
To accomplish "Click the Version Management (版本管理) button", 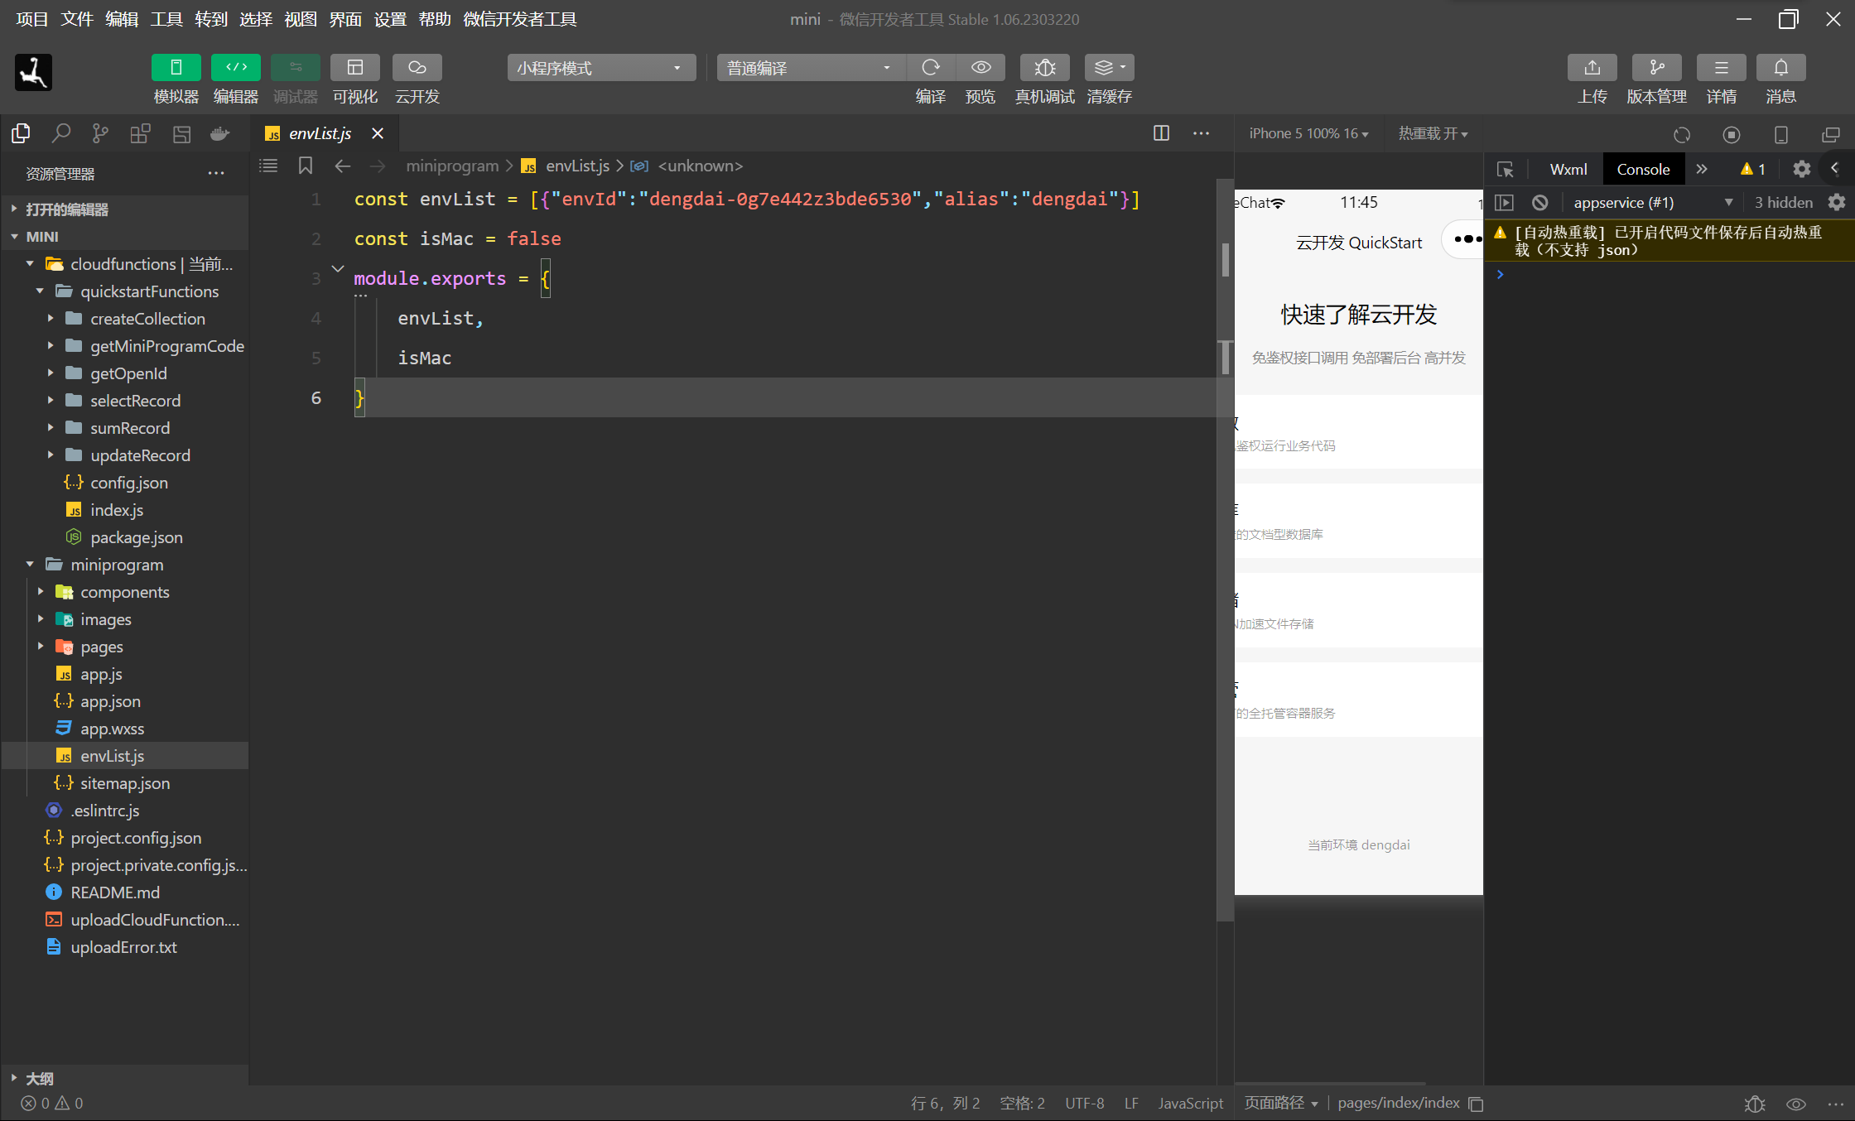I will [1656, 68].
